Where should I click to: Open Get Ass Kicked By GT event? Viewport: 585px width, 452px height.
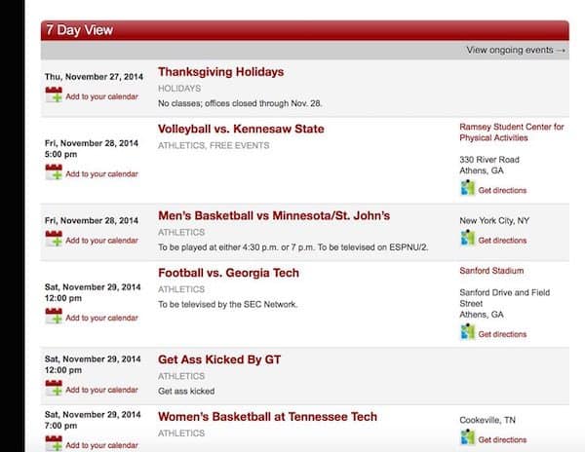(x=219, y=359)
